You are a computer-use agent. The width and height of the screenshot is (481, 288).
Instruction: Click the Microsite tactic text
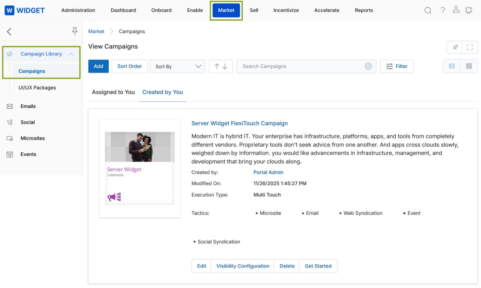click(x=270, y=213)
